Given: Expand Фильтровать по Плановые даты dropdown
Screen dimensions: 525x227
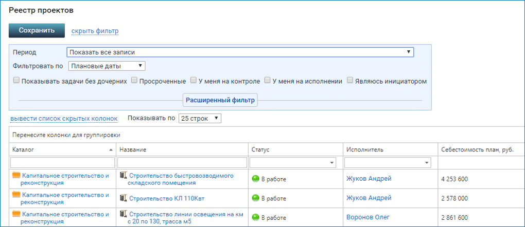Looking at the screenshot, I should 107,66.
